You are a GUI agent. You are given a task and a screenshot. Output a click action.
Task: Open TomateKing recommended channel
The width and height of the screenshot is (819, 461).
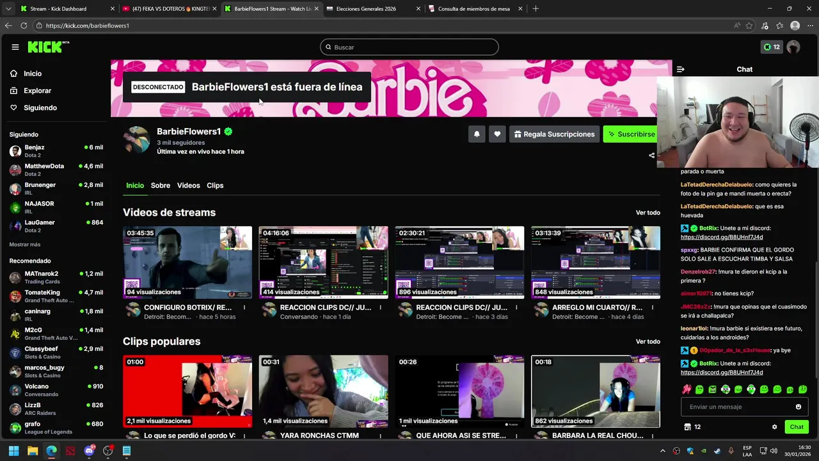pyautogui.click(x=56, y=296)
